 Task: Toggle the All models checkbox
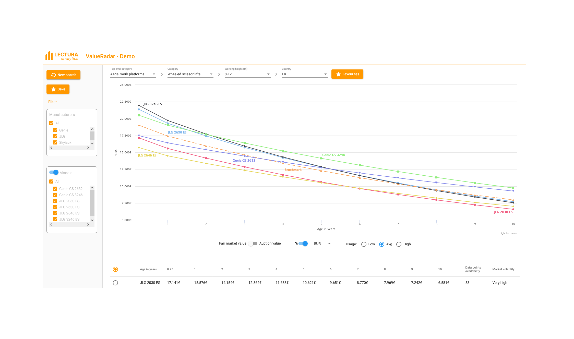(x=51, y=181)
